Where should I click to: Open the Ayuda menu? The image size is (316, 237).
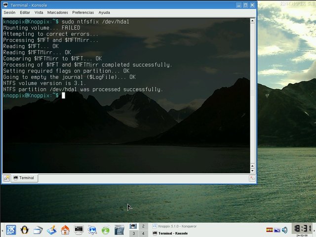click(x=104, y=12)
